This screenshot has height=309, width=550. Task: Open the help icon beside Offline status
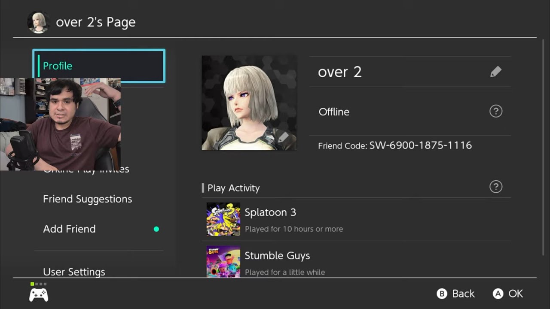click(x=496, y=112)
